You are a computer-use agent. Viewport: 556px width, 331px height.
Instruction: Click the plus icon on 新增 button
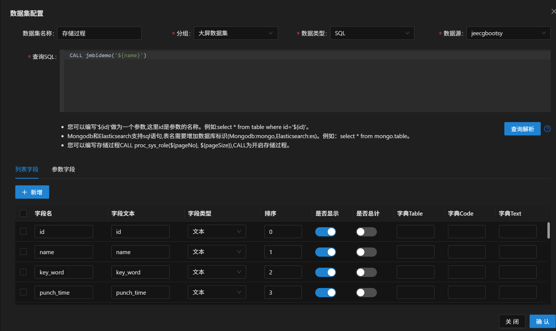pos(24,192)
